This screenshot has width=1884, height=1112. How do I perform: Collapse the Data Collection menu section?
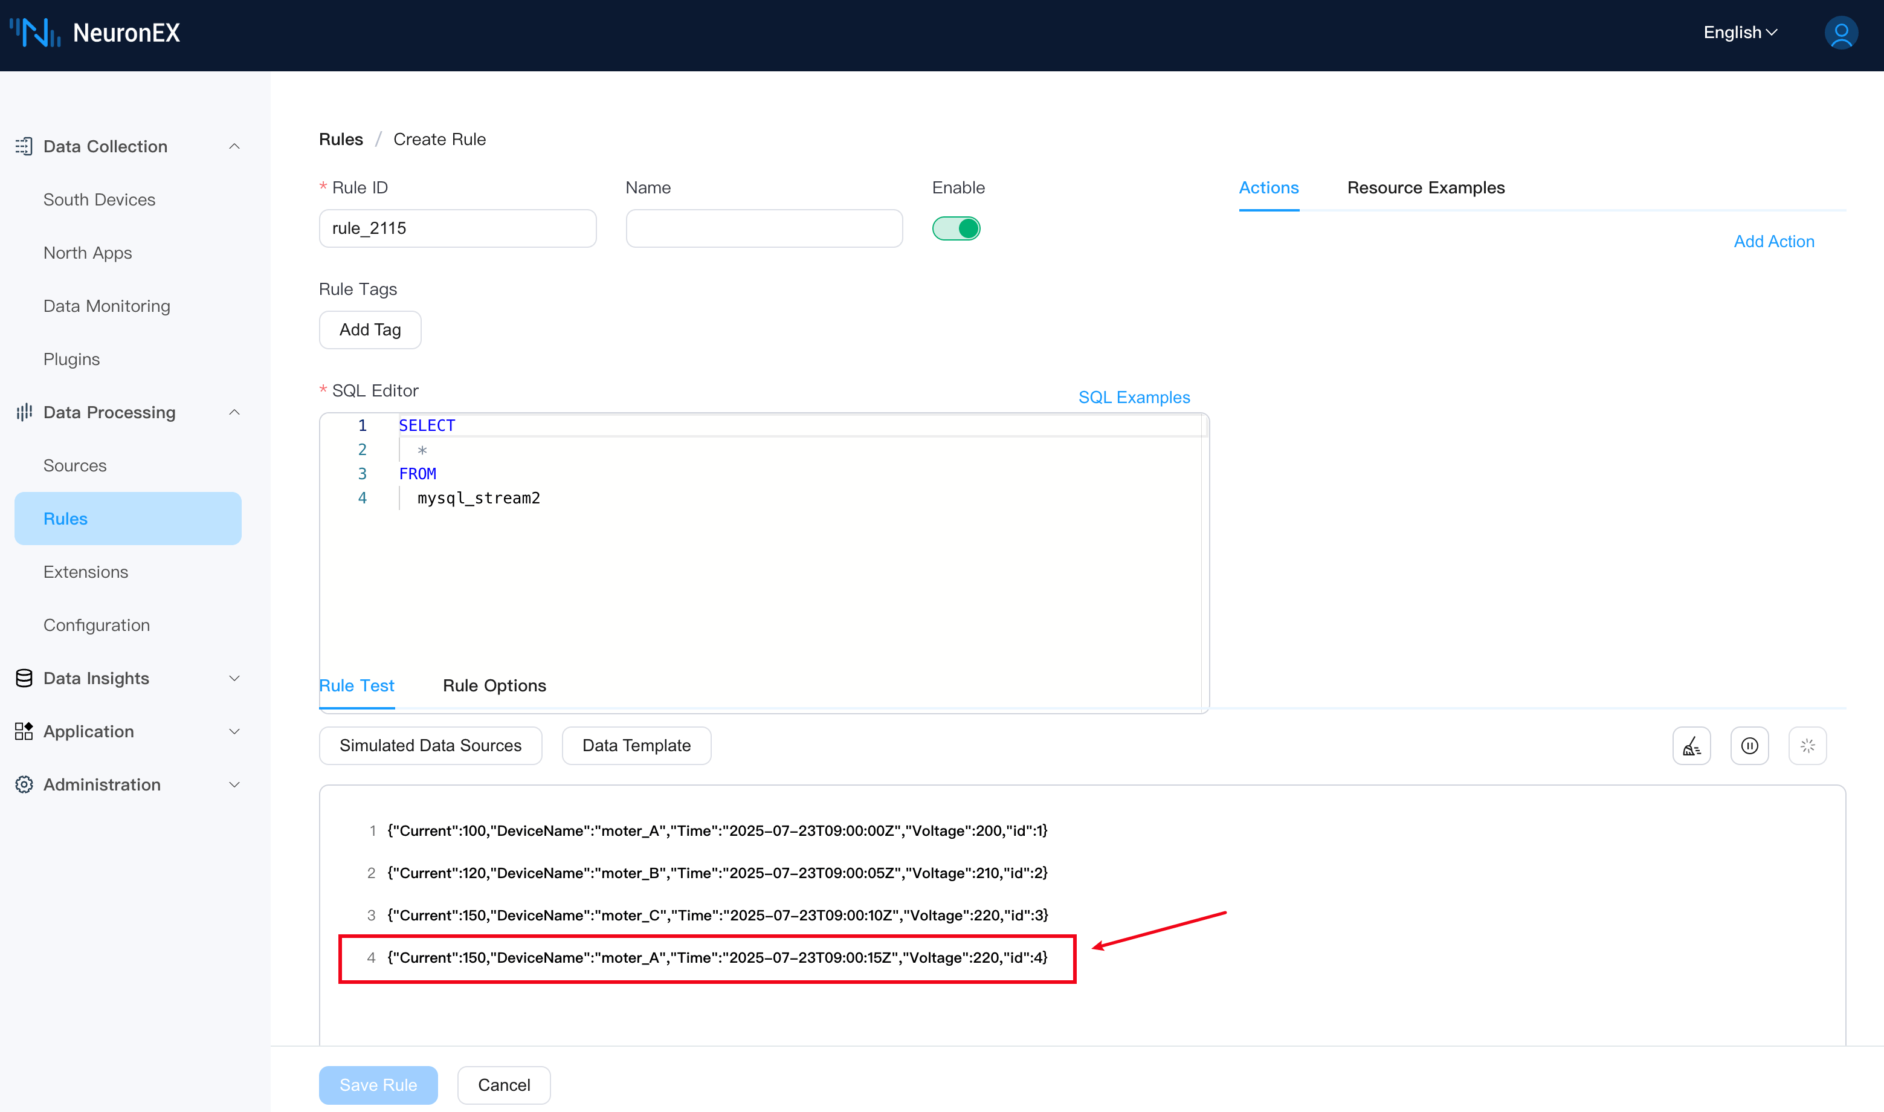(x=234, y=147)
